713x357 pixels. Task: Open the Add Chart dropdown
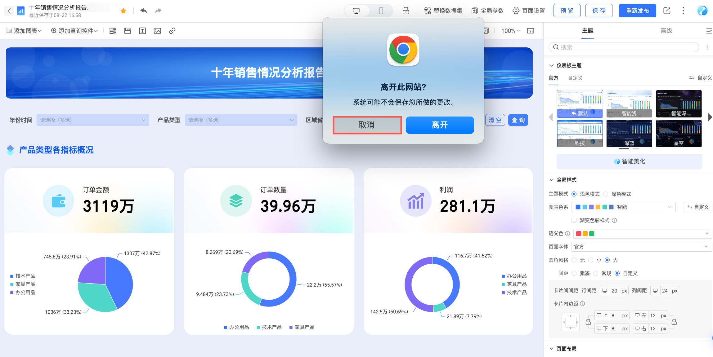tap(24, 31)
